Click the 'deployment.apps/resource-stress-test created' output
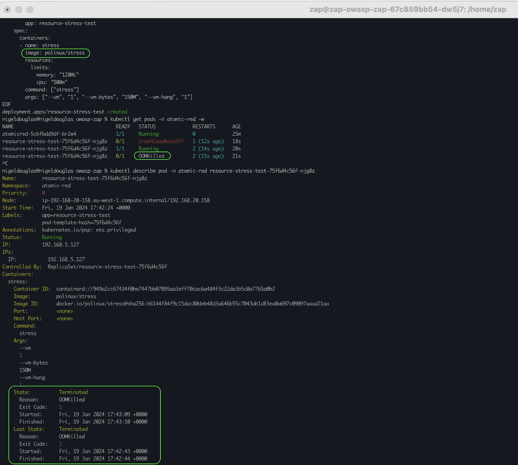The image size is (518, 465). pos(65,112)
